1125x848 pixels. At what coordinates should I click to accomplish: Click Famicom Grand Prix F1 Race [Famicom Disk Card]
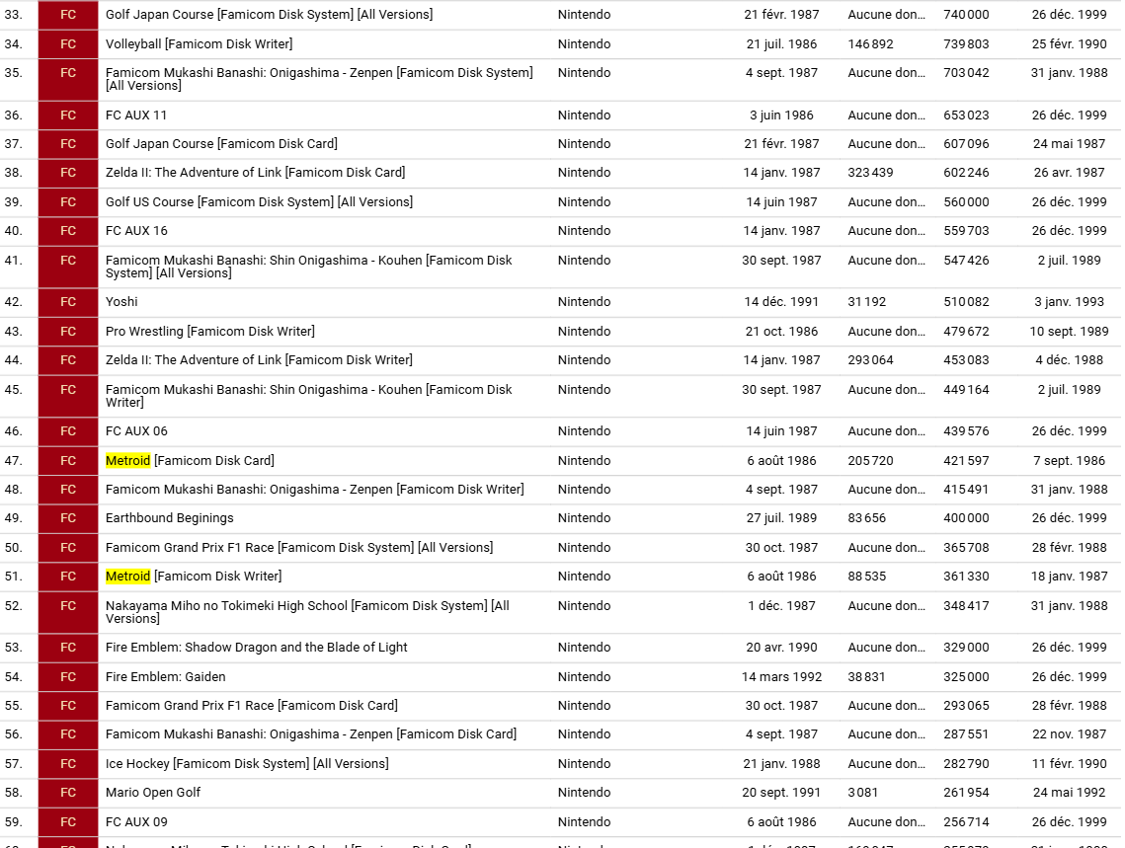point(251,706)
